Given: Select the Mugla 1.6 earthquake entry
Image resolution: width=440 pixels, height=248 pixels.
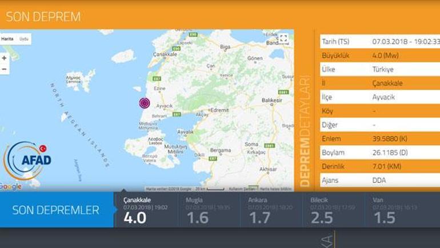Looking at the screenshot, I should [x=209, y=210].
